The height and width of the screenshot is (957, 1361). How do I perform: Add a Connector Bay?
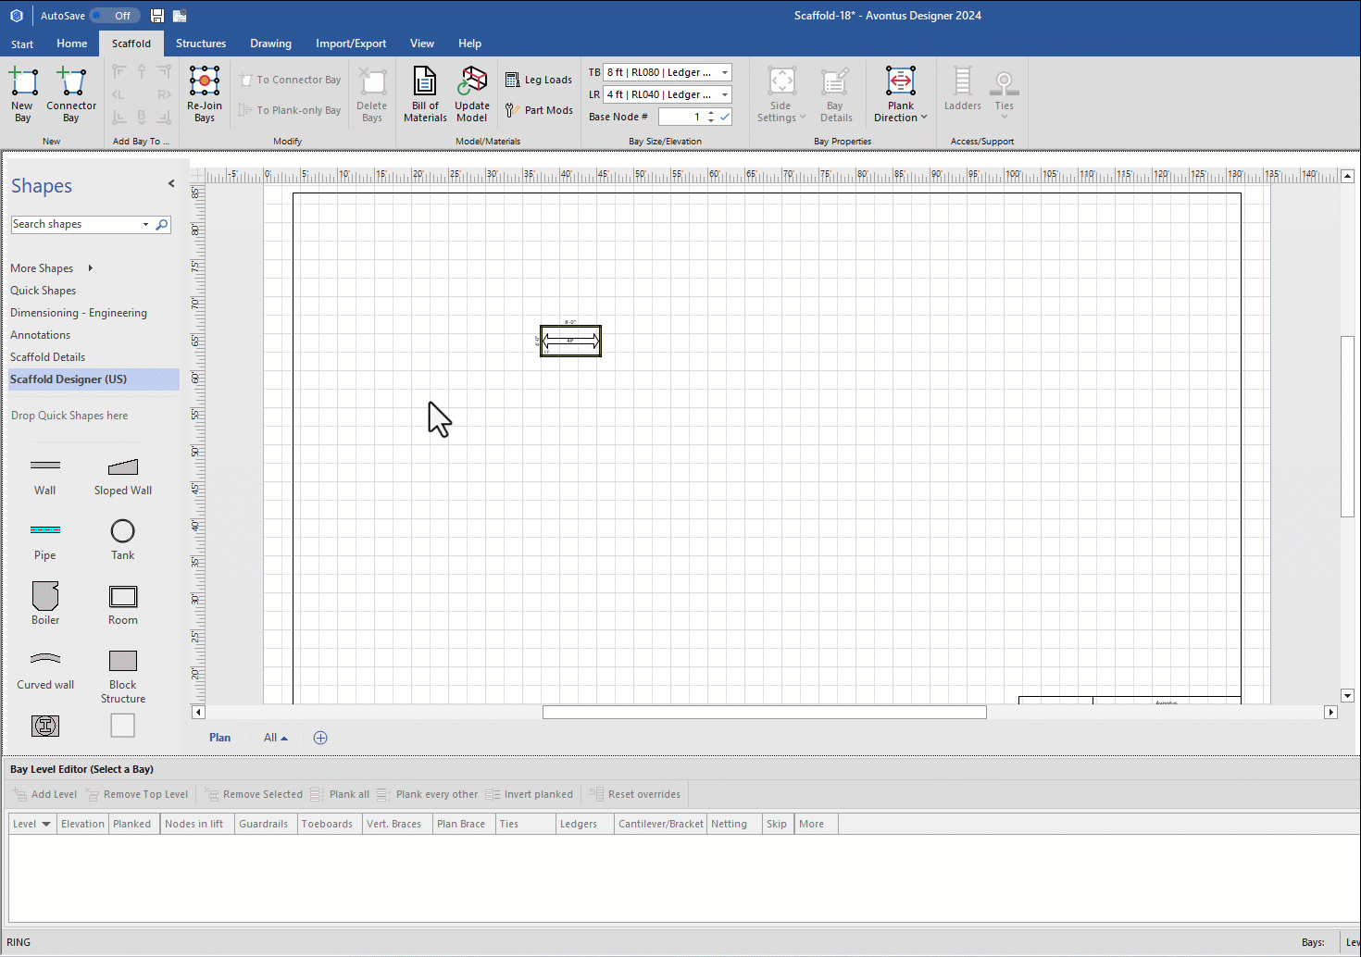click(x=71, y=93)
